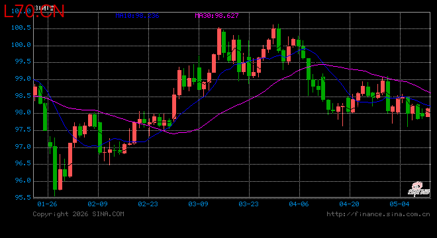Select the 100.0 price axis label
The width and height of the screenshot is (437, 238).
click(x=21, y=45)
